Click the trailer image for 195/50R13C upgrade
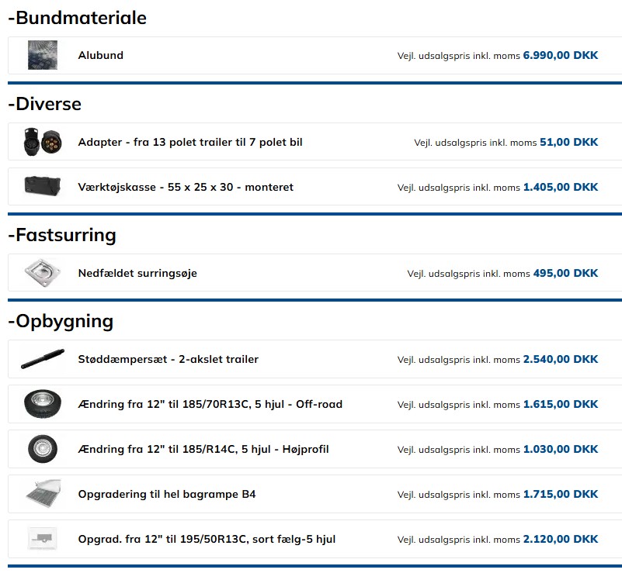 (43, 539)
